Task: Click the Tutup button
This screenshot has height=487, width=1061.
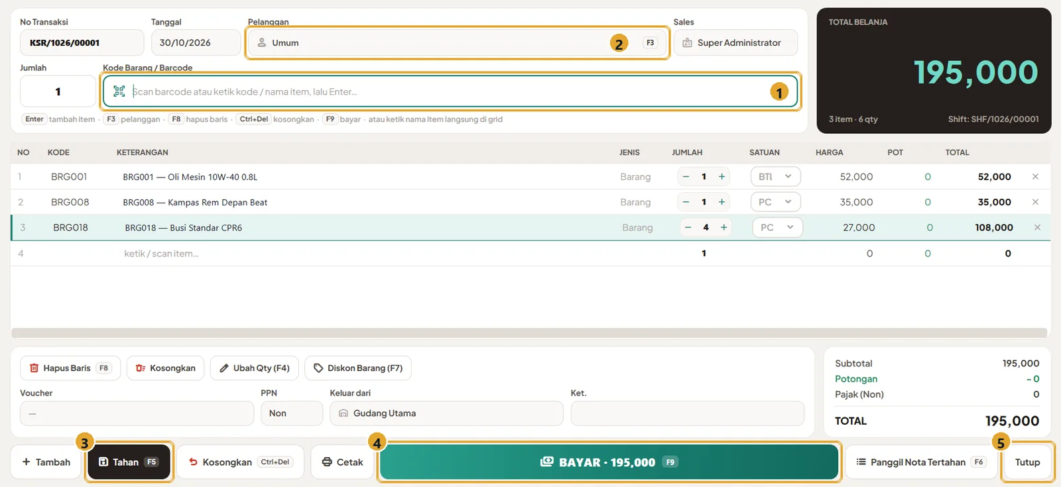Action: [x=1027, y=462]
